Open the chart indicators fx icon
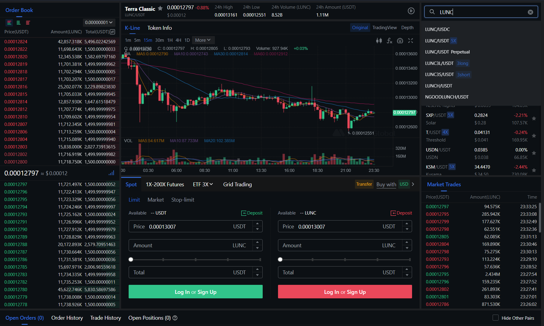Image resolution: width=544 pixels, height=326 pixels. pyautogui.click(x=390, y=40)
